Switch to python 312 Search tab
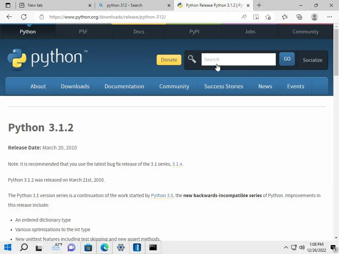Screen dimensions: 339x254 134,5
